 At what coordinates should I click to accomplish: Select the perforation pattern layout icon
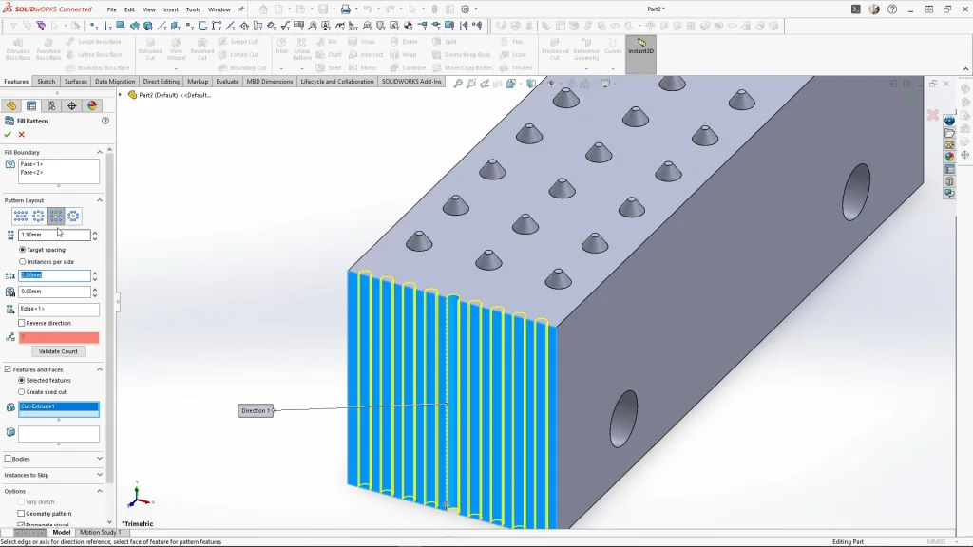(21, 217)
